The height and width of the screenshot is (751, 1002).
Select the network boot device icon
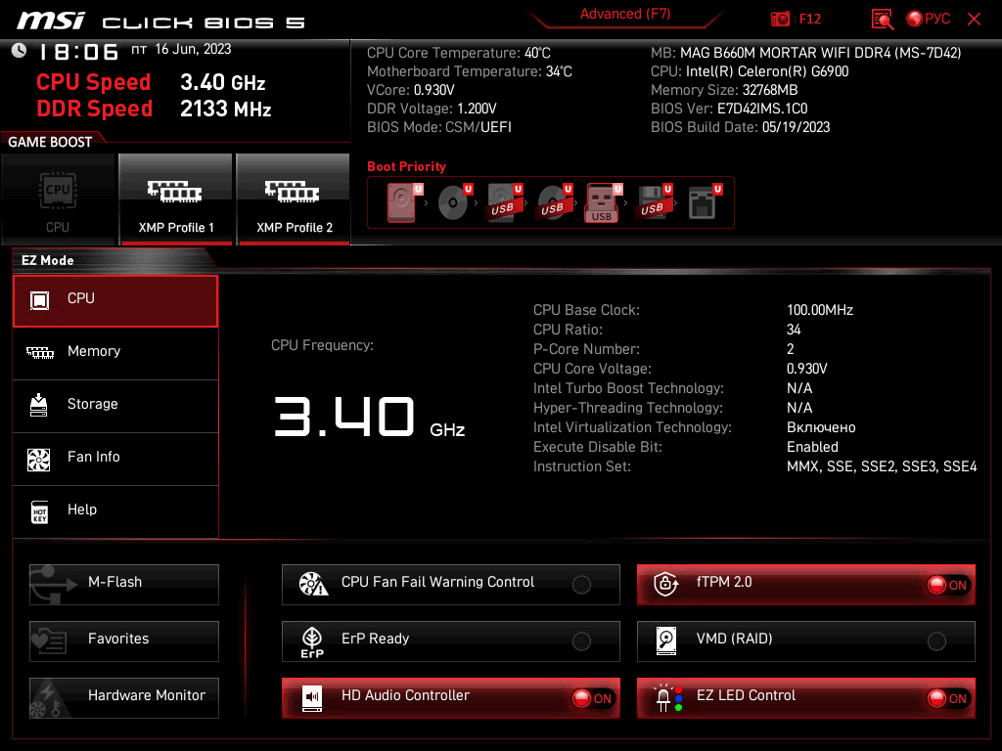pyautogui.click(x=705, y=202)
